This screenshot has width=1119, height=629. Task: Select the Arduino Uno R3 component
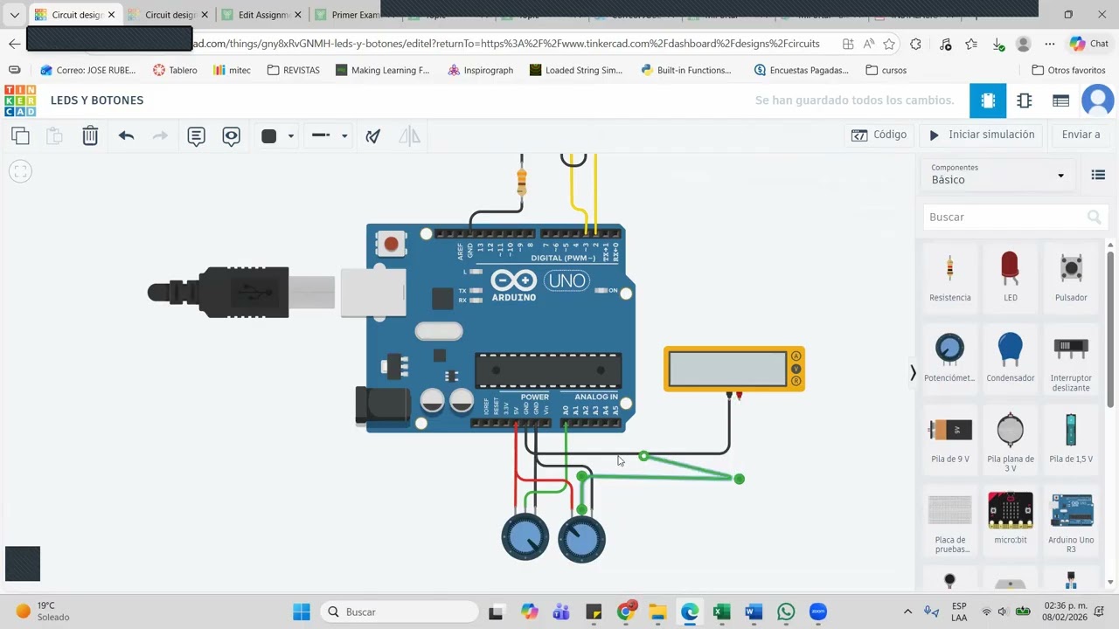click(1071, 522)
